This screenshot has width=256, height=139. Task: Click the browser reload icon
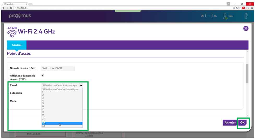click(11, 8)
